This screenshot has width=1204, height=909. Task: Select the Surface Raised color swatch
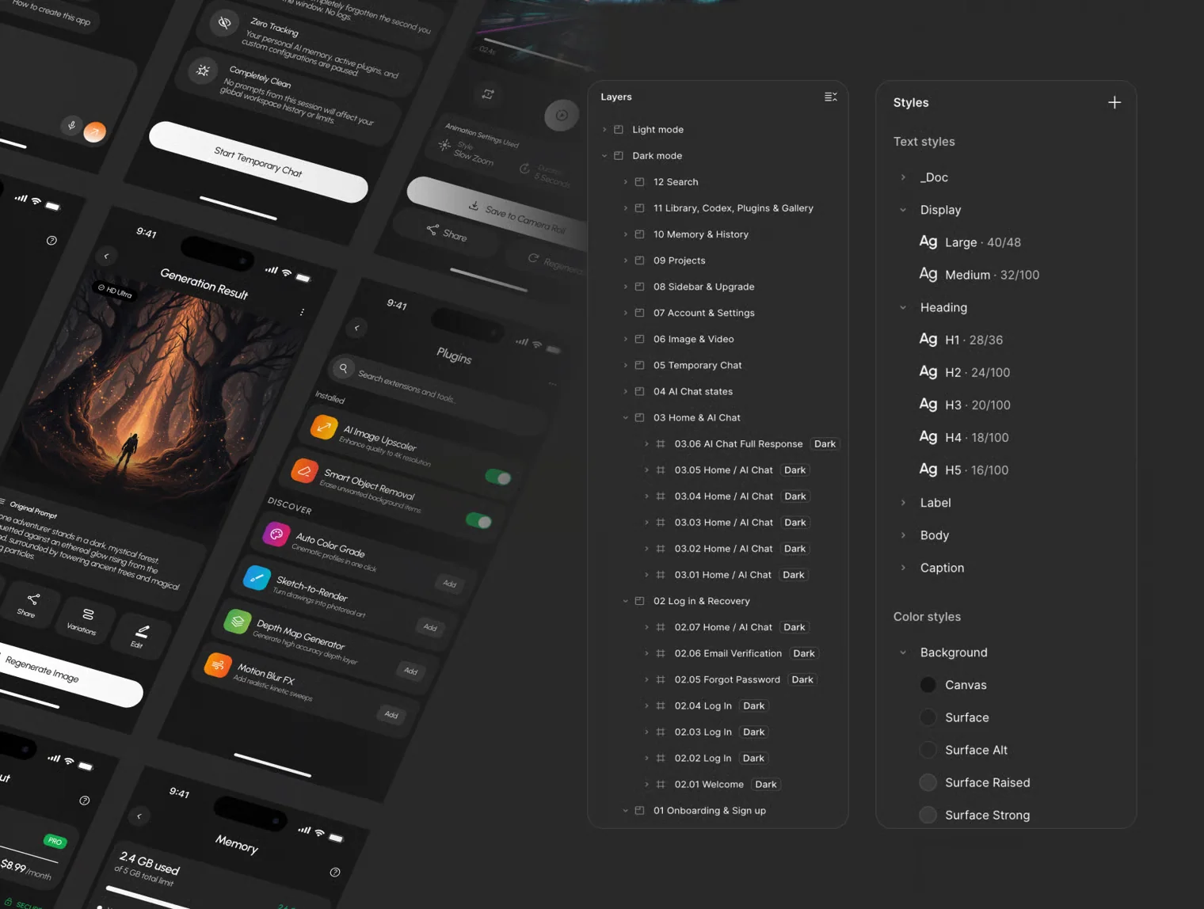pyautogui.click(x=928, y=782)
